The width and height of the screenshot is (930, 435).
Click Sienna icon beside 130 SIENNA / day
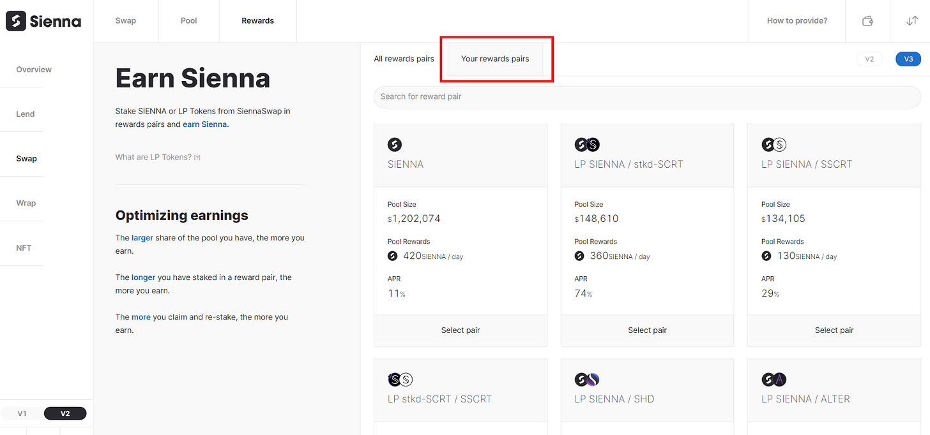pos(766,256)
